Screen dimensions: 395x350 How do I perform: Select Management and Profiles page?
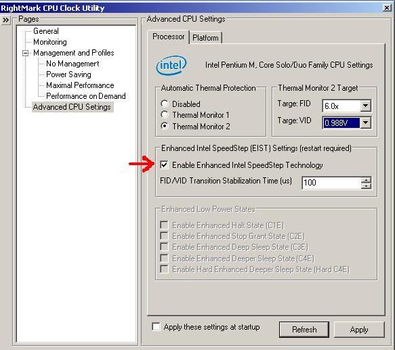tap(74, 53)
